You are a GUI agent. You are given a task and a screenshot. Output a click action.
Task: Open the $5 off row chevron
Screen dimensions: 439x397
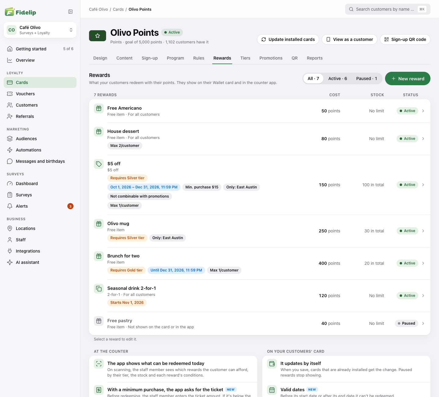423,185
